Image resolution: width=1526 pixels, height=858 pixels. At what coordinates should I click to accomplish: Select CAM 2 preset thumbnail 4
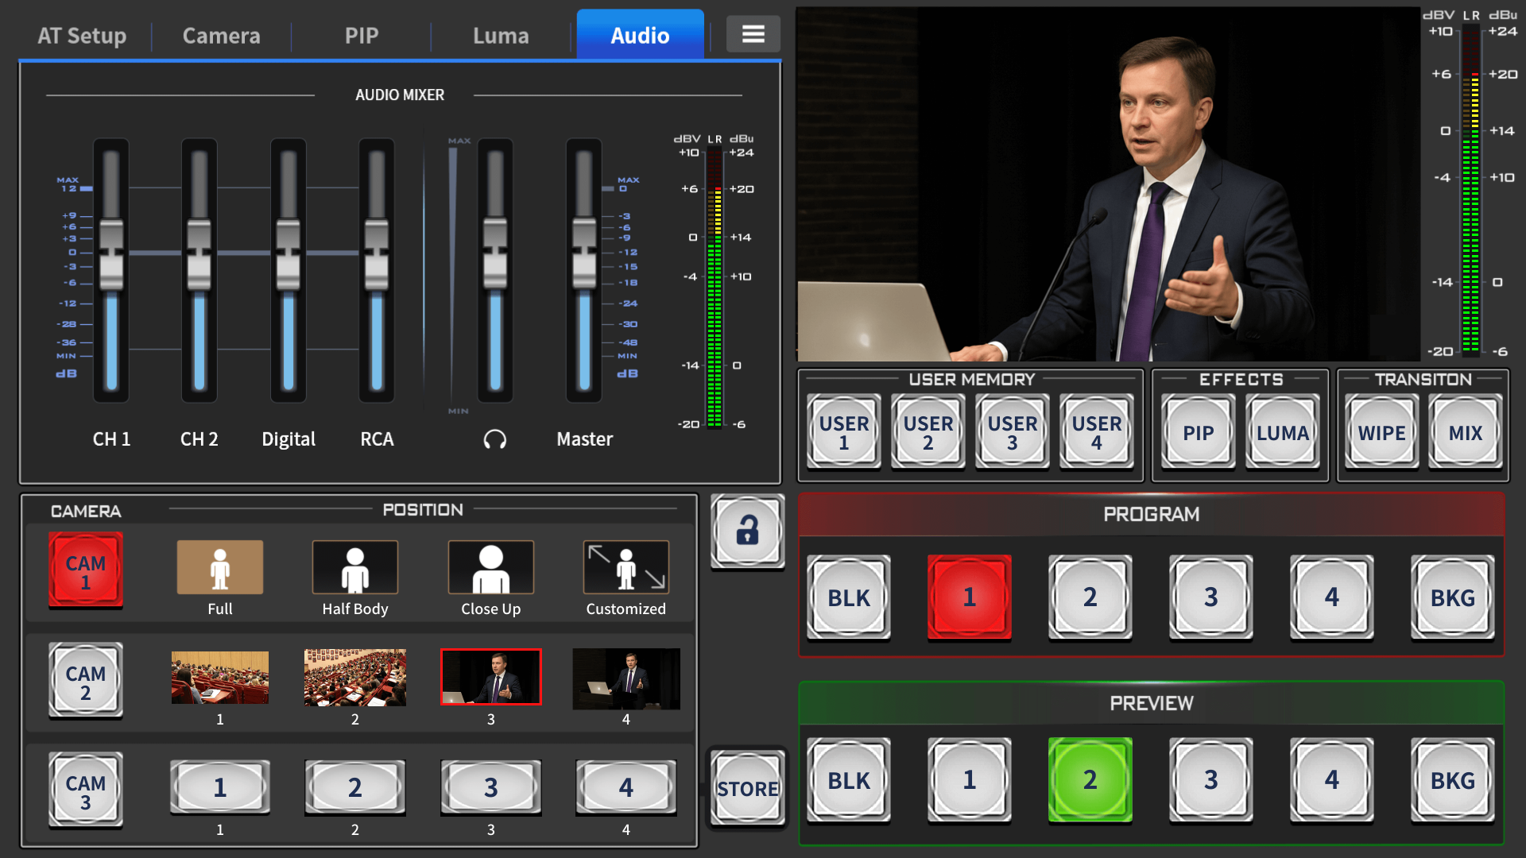pyautogui.click(x=626, y=678)
